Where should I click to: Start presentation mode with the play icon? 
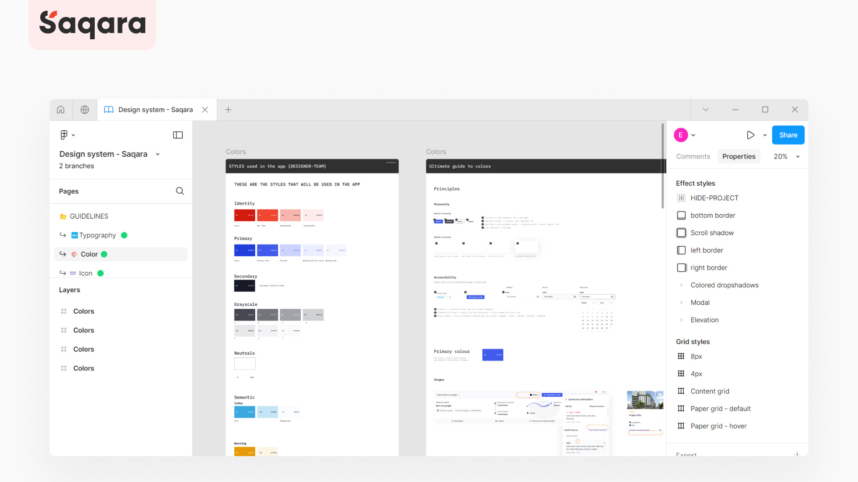tap(751, 135)
